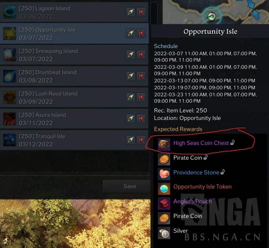Click the compass icon for Drumbeat Island
Screen dimensions: 269x248
coord(131,76)
